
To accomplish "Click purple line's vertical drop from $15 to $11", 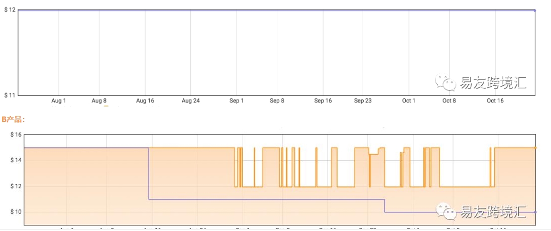I will point(149,173).
